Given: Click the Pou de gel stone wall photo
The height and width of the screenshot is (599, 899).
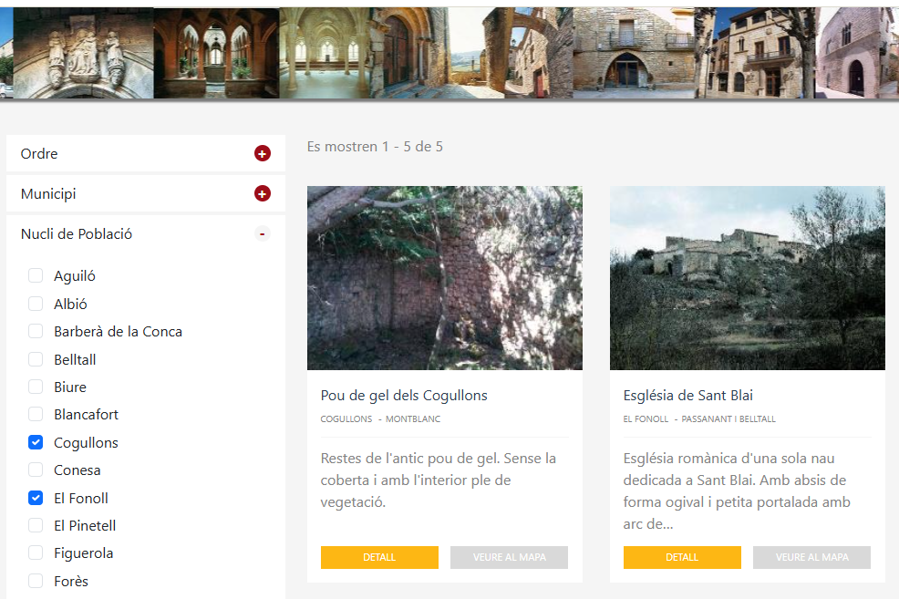Looking at the screenshot, I should [444, 278].
